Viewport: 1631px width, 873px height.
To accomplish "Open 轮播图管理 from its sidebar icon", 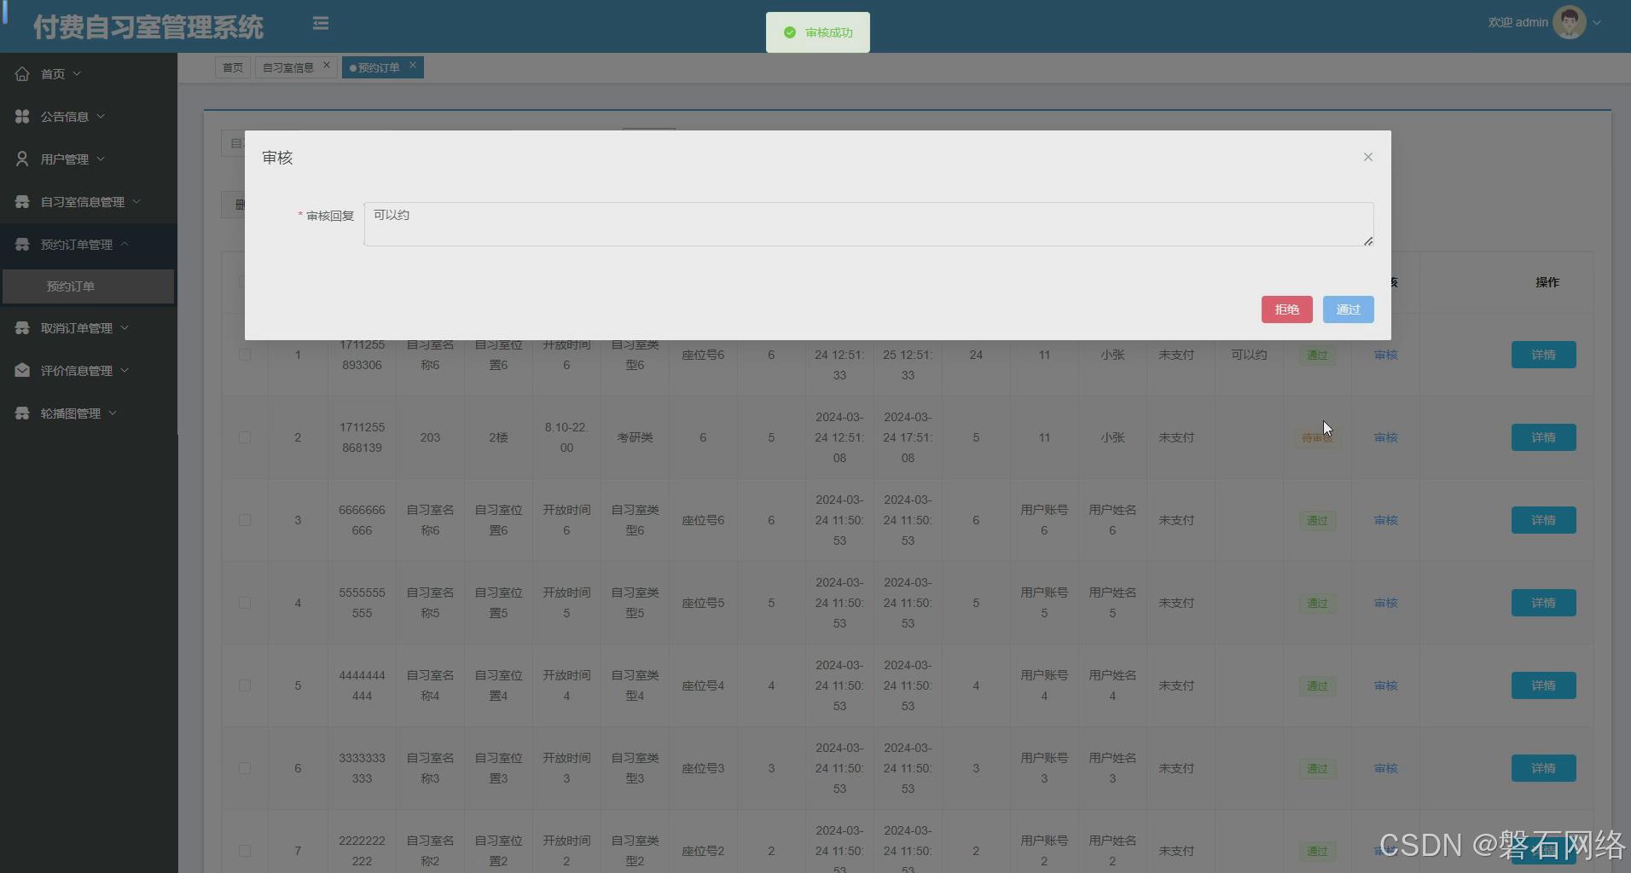I will (x=22, y=413).
